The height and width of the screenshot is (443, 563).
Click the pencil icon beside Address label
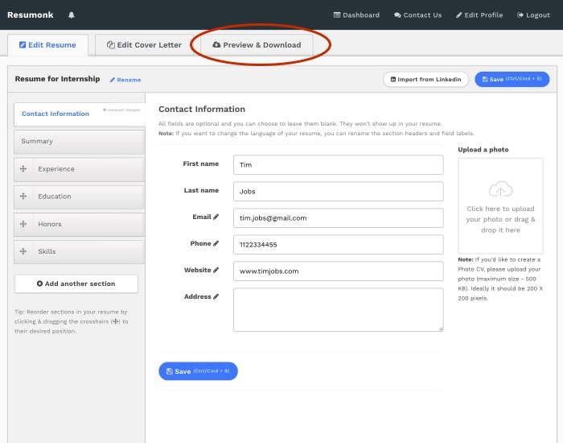point(216,296)
